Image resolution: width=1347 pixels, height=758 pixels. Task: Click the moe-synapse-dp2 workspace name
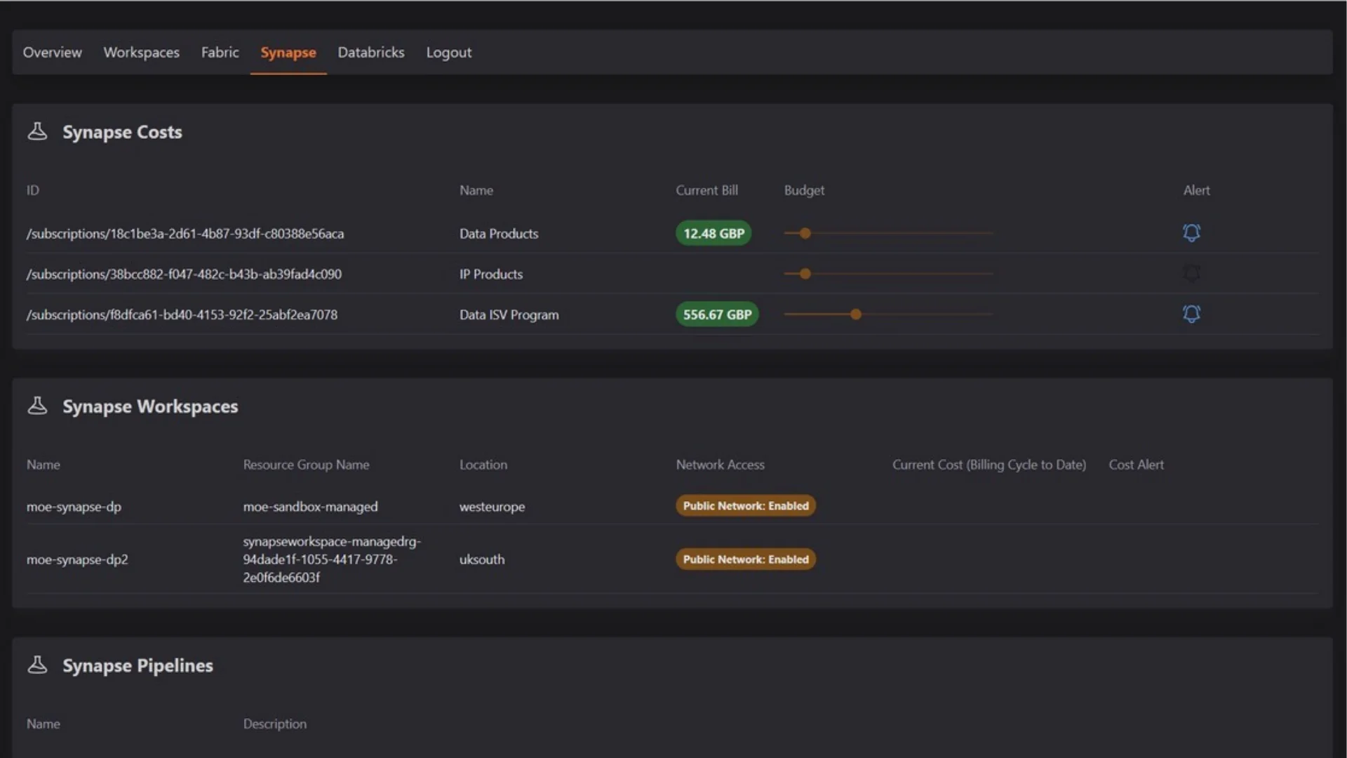(77, 559)
